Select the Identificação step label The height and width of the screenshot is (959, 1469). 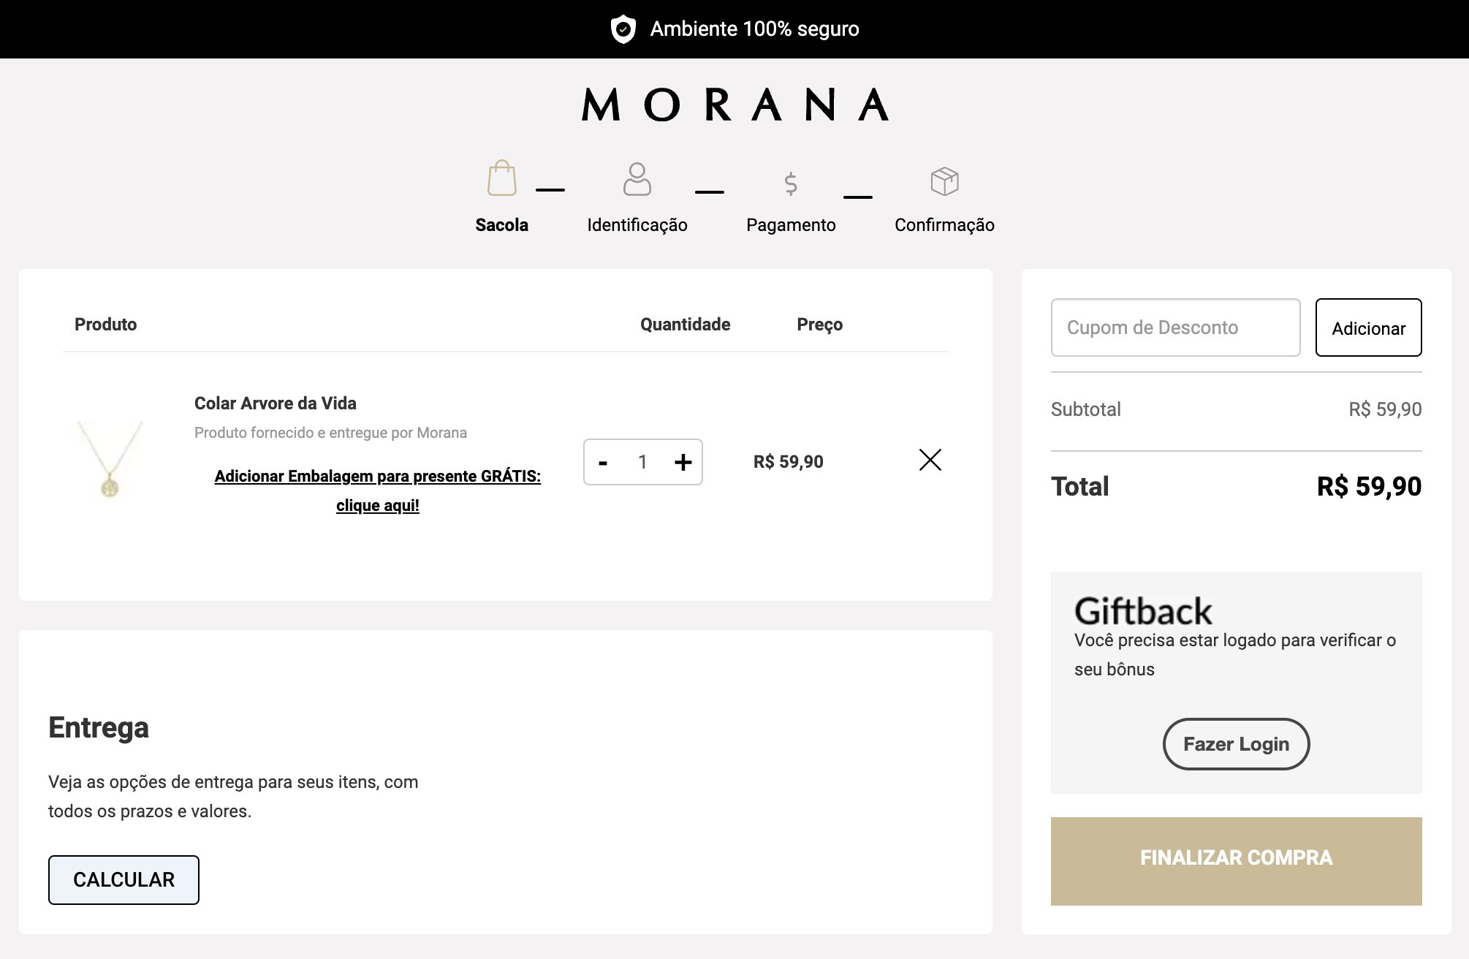tap(637, 225)
